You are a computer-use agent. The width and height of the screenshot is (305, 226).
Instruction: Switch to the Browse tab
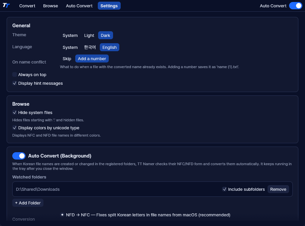(51, 6)
